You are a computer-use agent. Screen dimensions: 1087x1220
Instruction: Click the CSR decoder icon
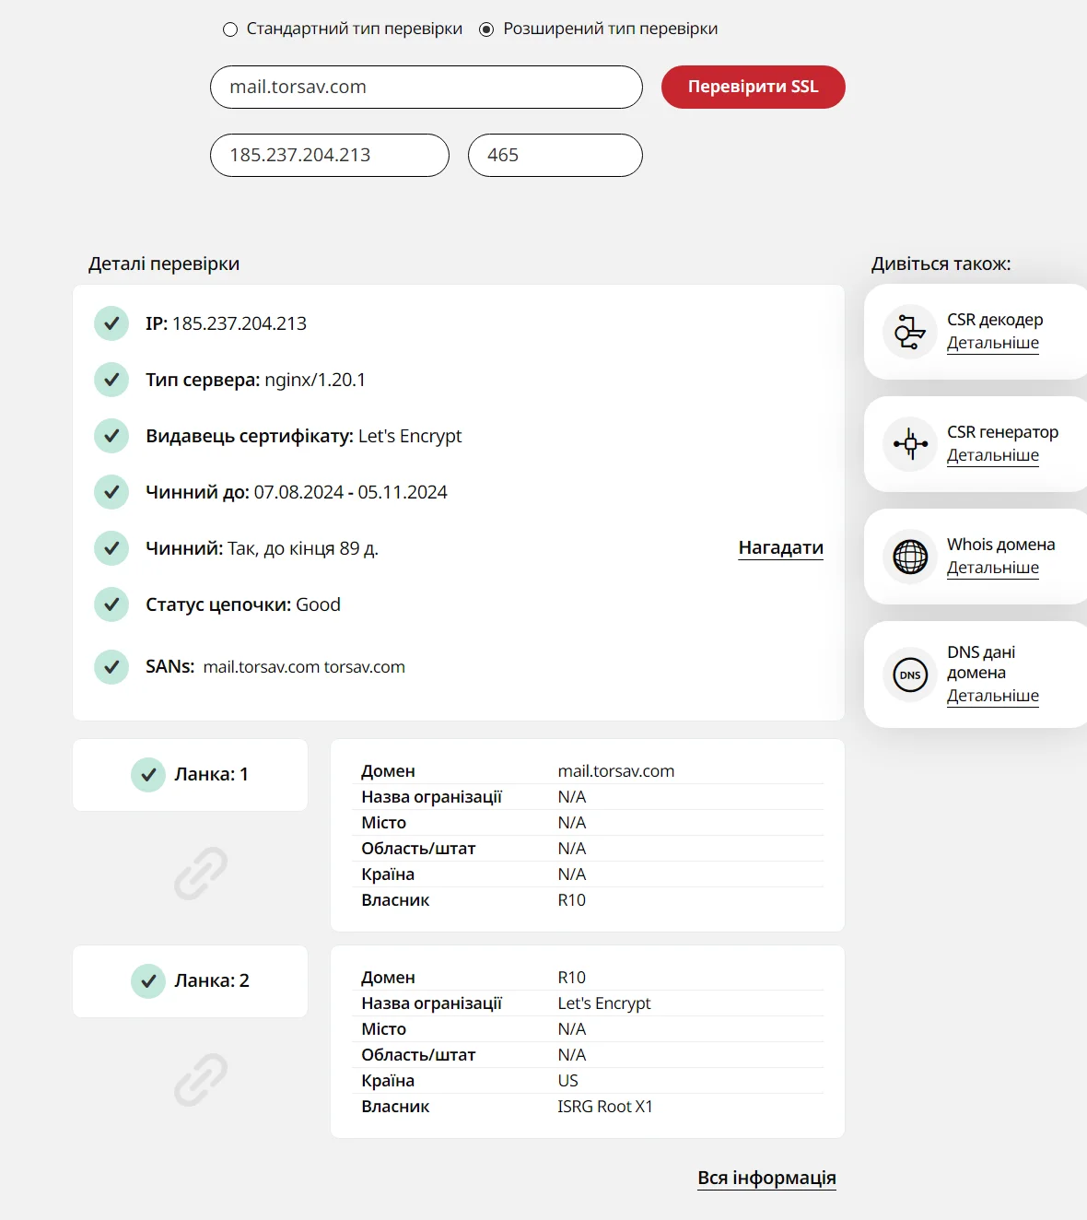[x=910, y=332]
